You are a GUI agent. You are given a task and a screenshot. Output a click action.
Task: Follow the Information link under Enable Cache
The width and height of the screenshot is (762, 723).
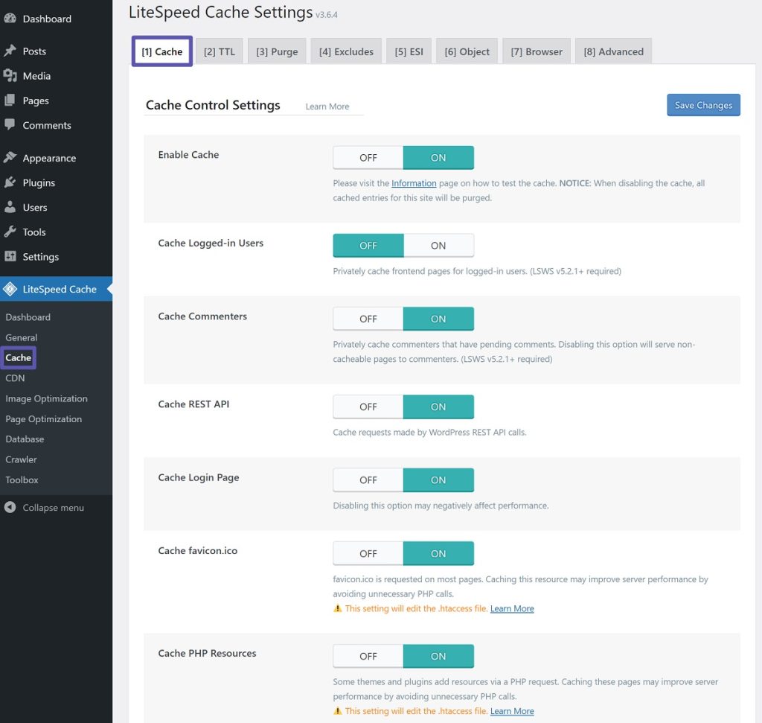tap(414, 183)
